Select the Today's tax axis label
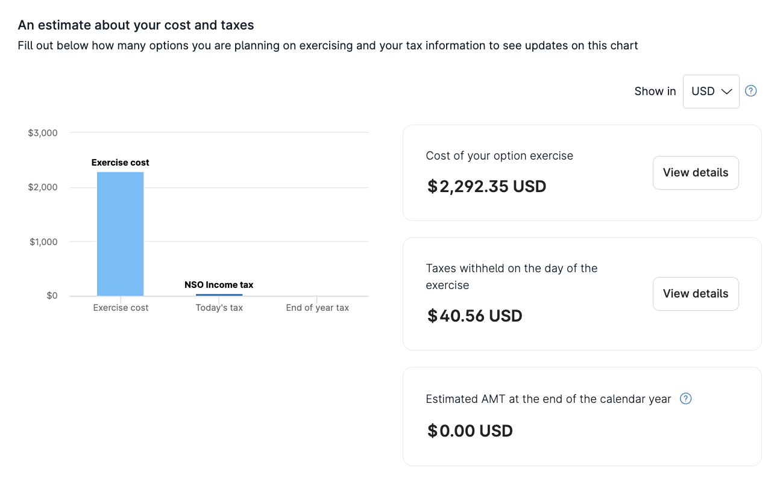This screenshot has height=489, width=780. click(219, 308)
